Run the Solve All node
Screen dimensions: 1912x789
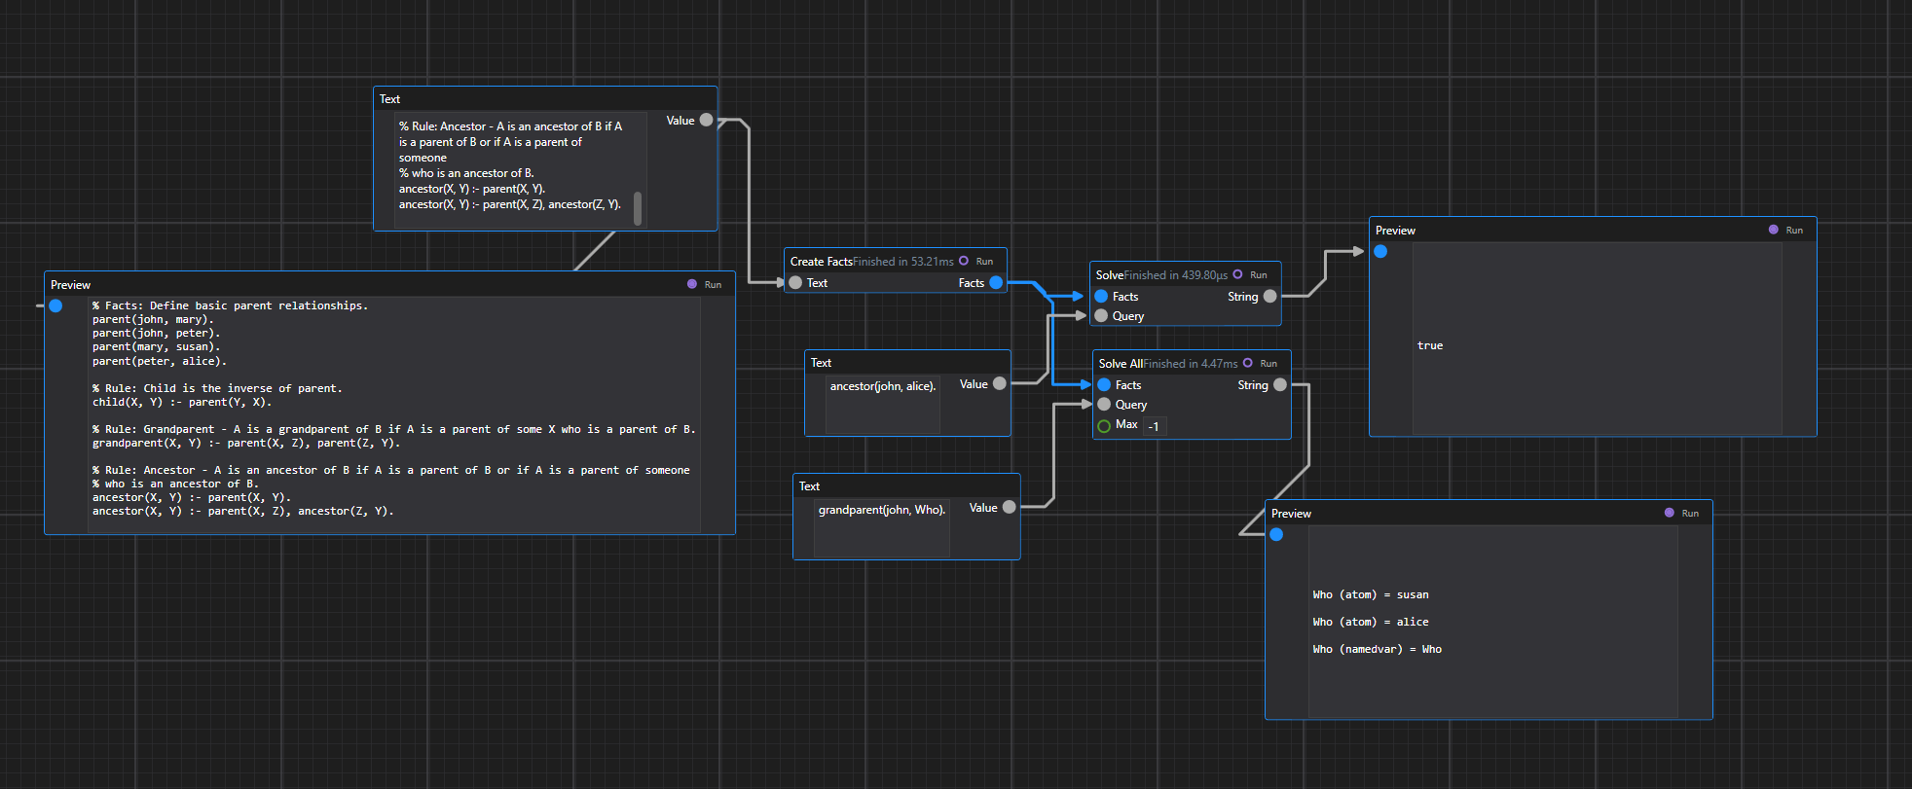1269,364
